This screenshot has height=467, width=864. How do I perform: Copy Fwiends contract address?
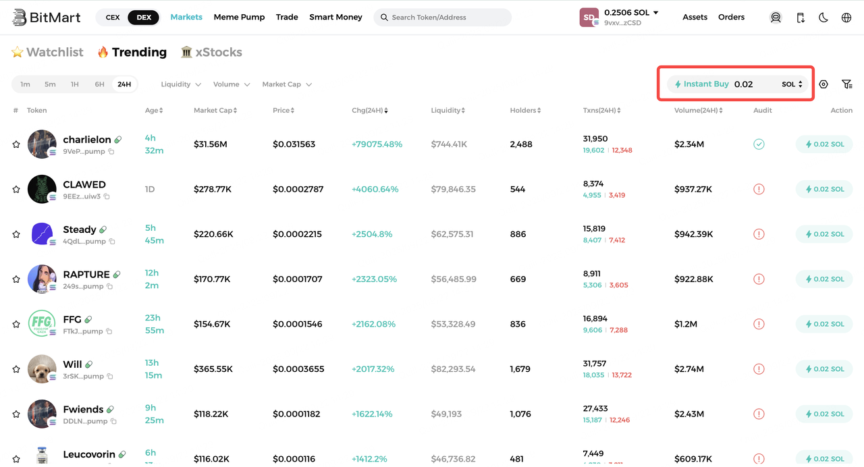tap(113, 421)
